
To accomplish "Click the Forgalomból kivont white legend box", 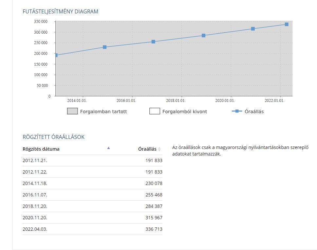I will [155, 111].
